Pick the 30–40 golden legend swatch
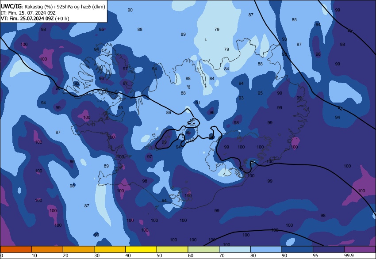The image size is (376, 259). pos(110,249)
